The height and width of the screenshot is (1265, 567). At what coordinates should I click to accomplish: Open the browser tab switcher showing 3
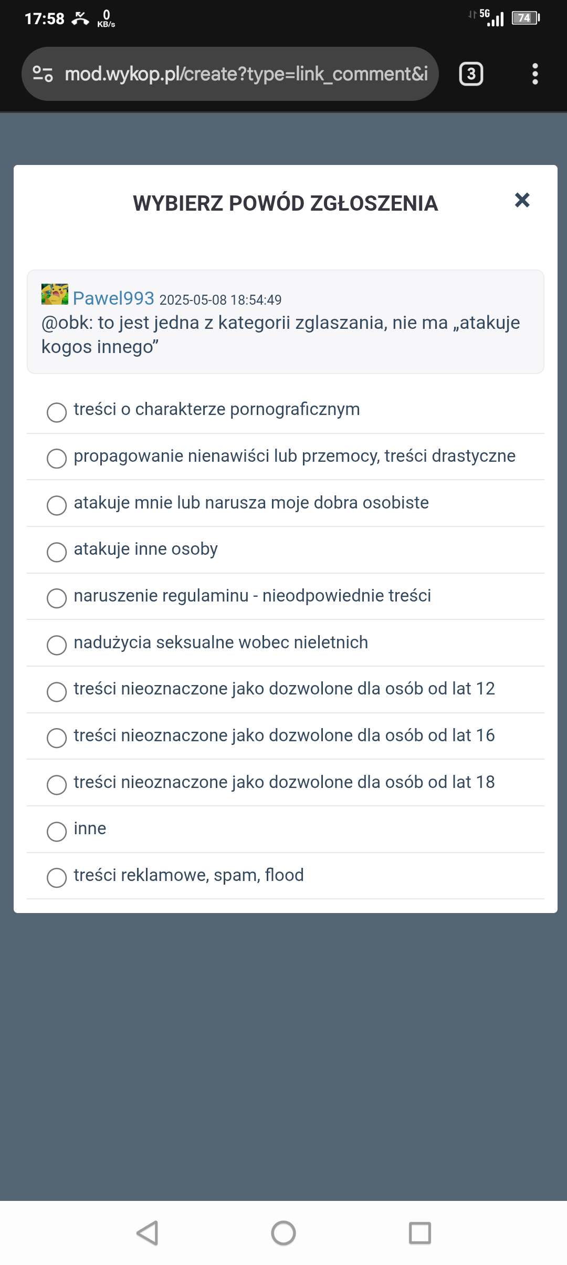(x=471, y=74)
